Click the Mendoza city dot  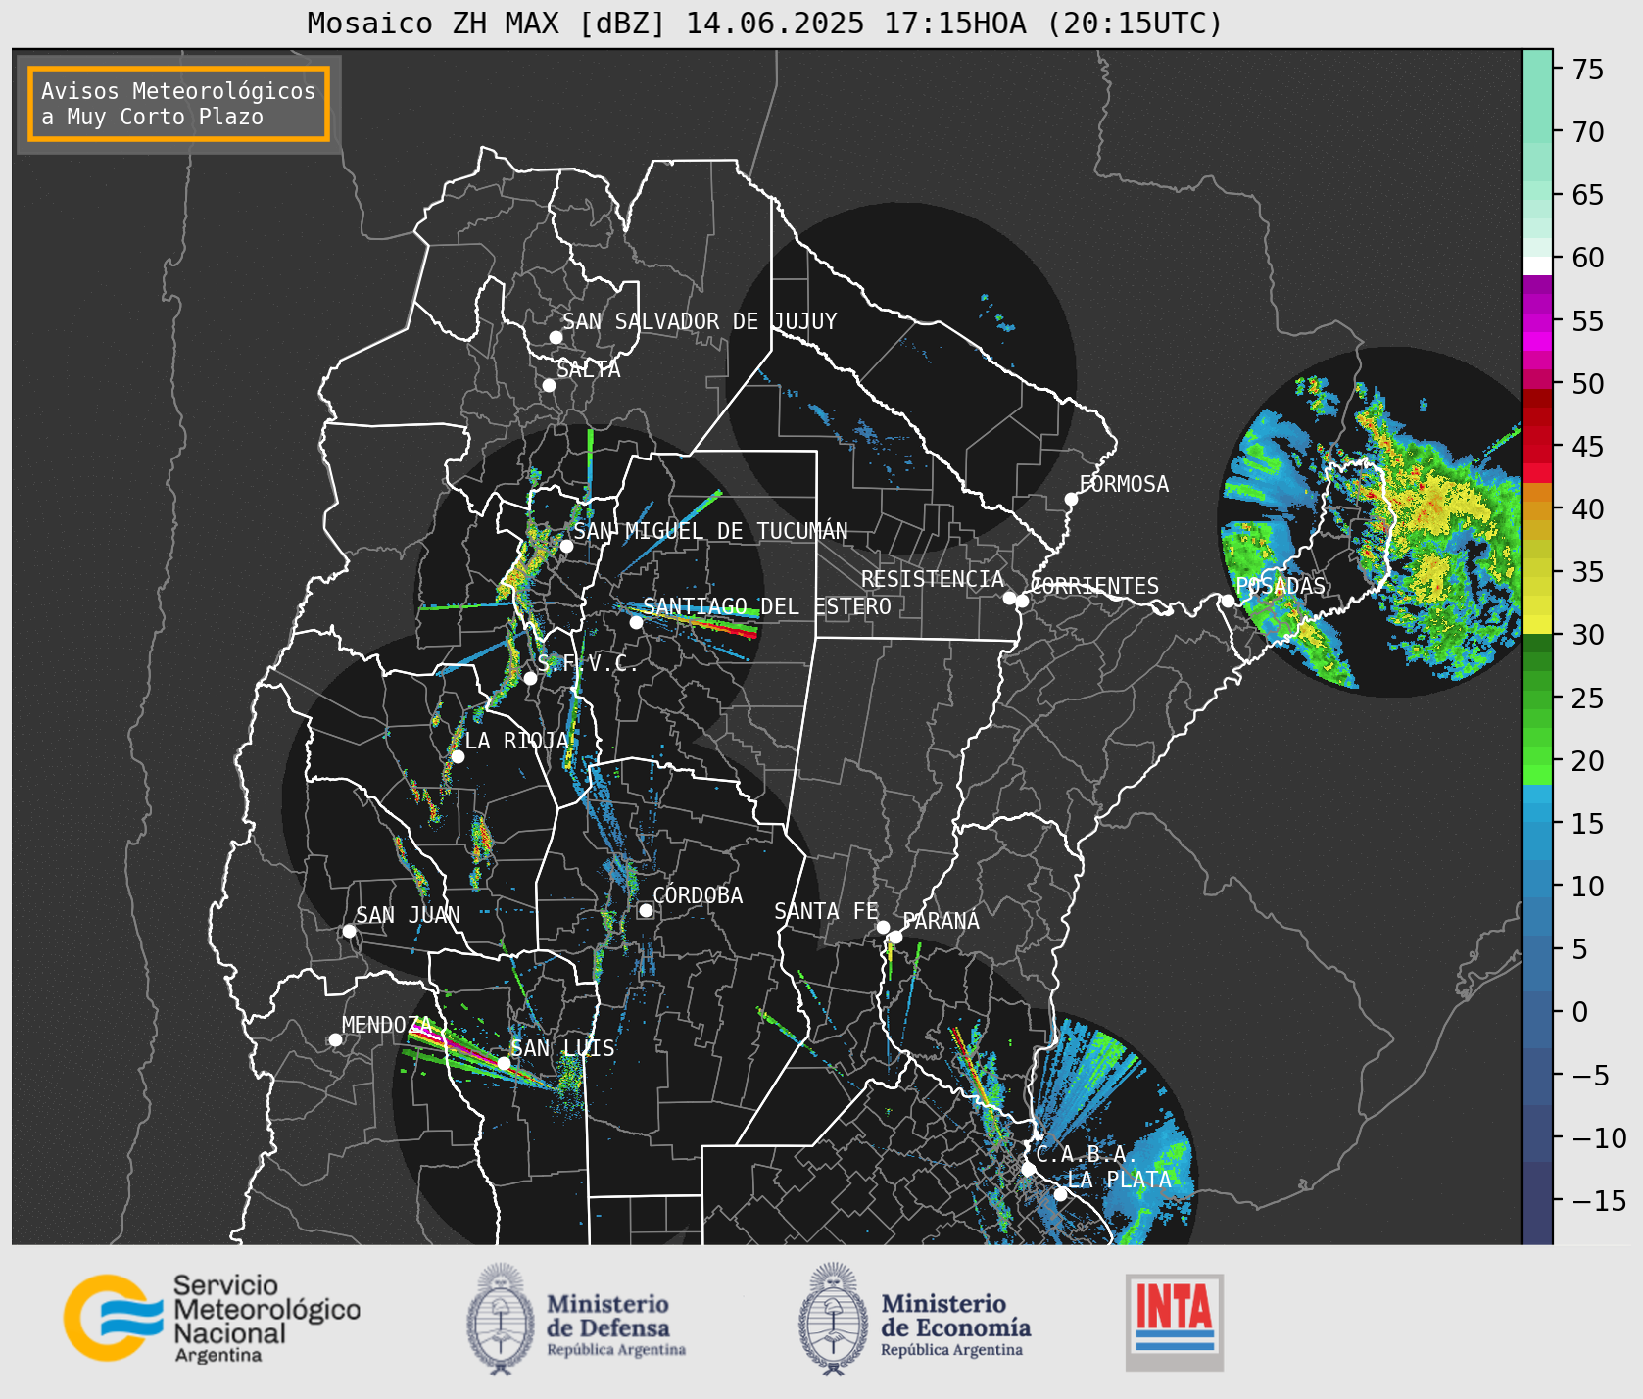click(335, 1039)
